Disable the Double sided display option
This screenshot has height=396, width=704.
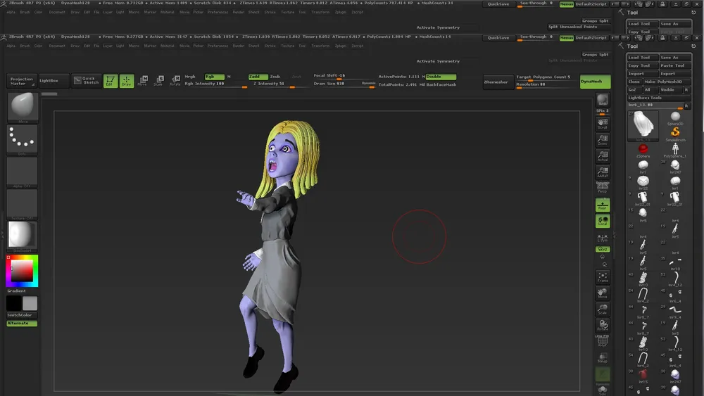441,77
